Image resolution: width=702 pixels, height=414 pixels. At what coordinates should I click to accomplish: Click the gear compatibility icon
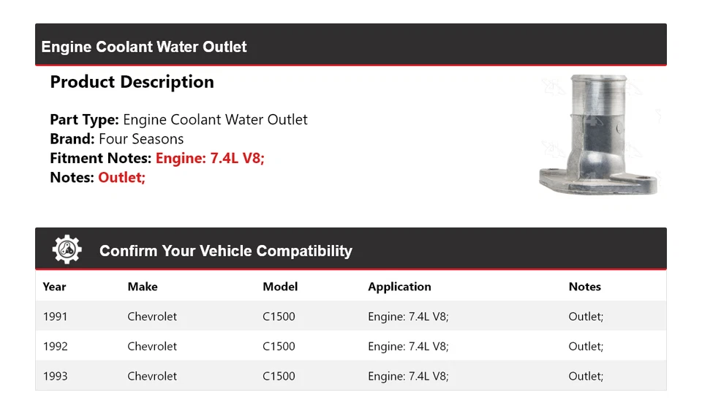[x=67, y=250]
